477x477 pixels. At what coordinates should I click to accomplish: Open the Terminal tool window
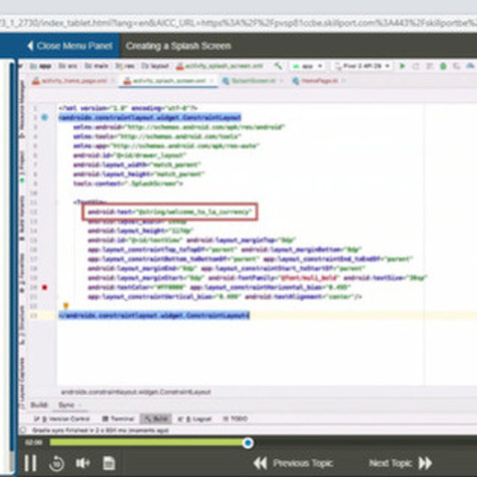(118, 419)
